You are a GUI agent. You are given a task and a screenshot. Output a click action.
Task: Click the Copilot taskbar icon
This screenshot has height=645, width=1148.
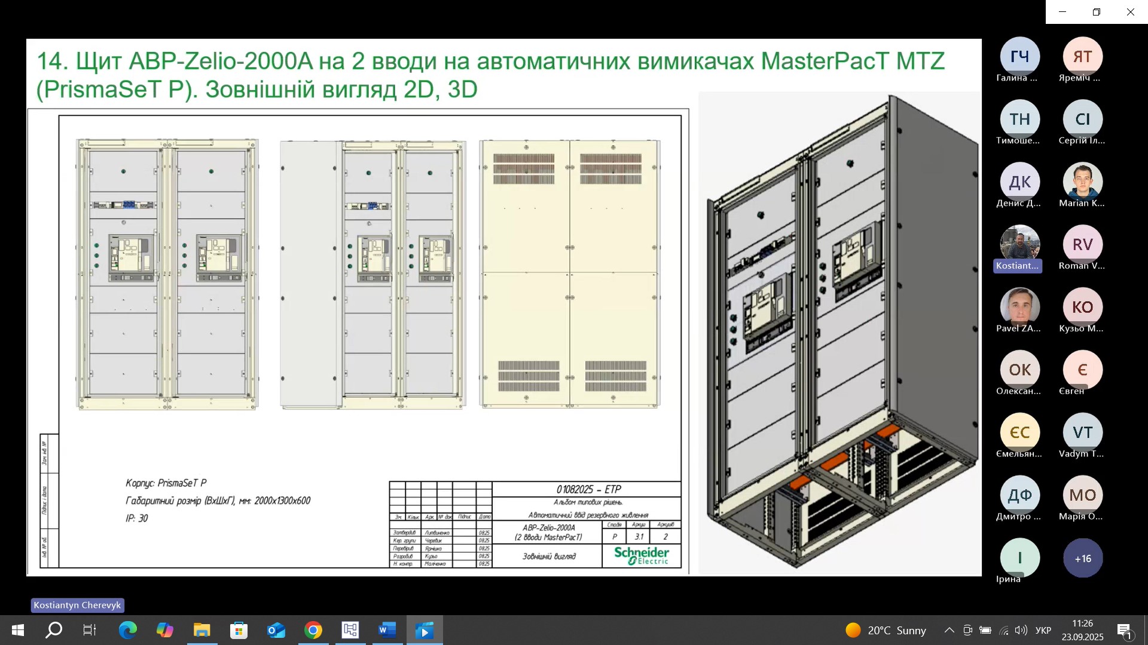164,630
